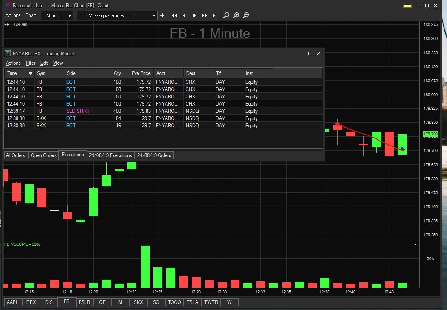Switch chart to SKX symbol tab
The image size is (447, 310).
pos(138,302)
